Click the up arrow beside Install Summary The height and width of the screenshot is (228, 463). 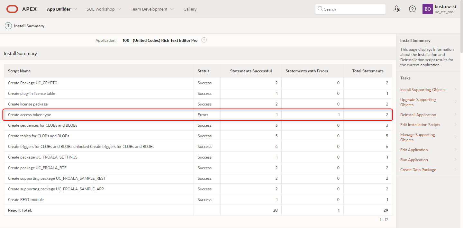(8, 26)
